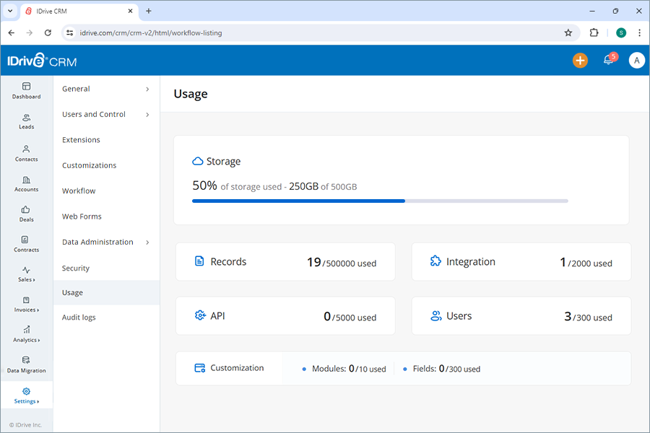Expand Users and Control
The image size is (650, 433).
click(x=94, y=114)
